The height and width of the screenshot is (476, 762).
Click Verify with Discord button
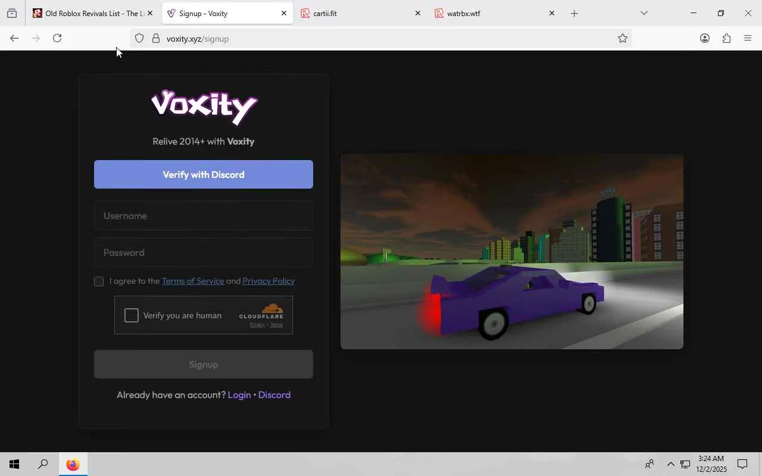click(x=204, y=174)
